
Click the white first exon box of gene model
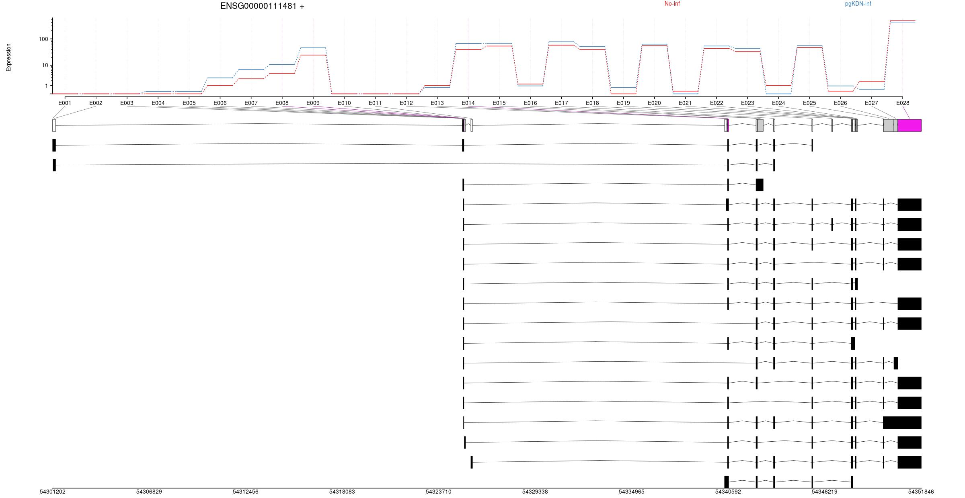coord(54,125)
